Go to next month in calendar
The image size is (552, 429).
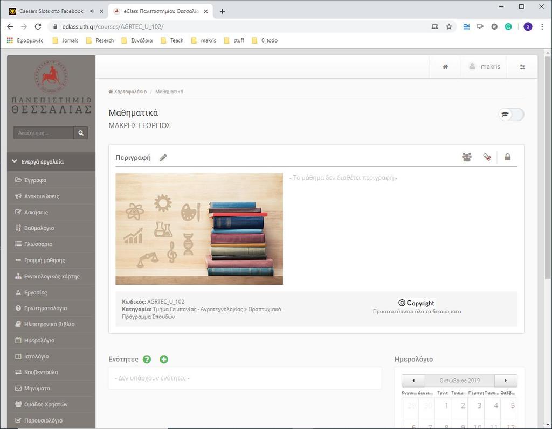pyautogui.click(x=506, y=381)
